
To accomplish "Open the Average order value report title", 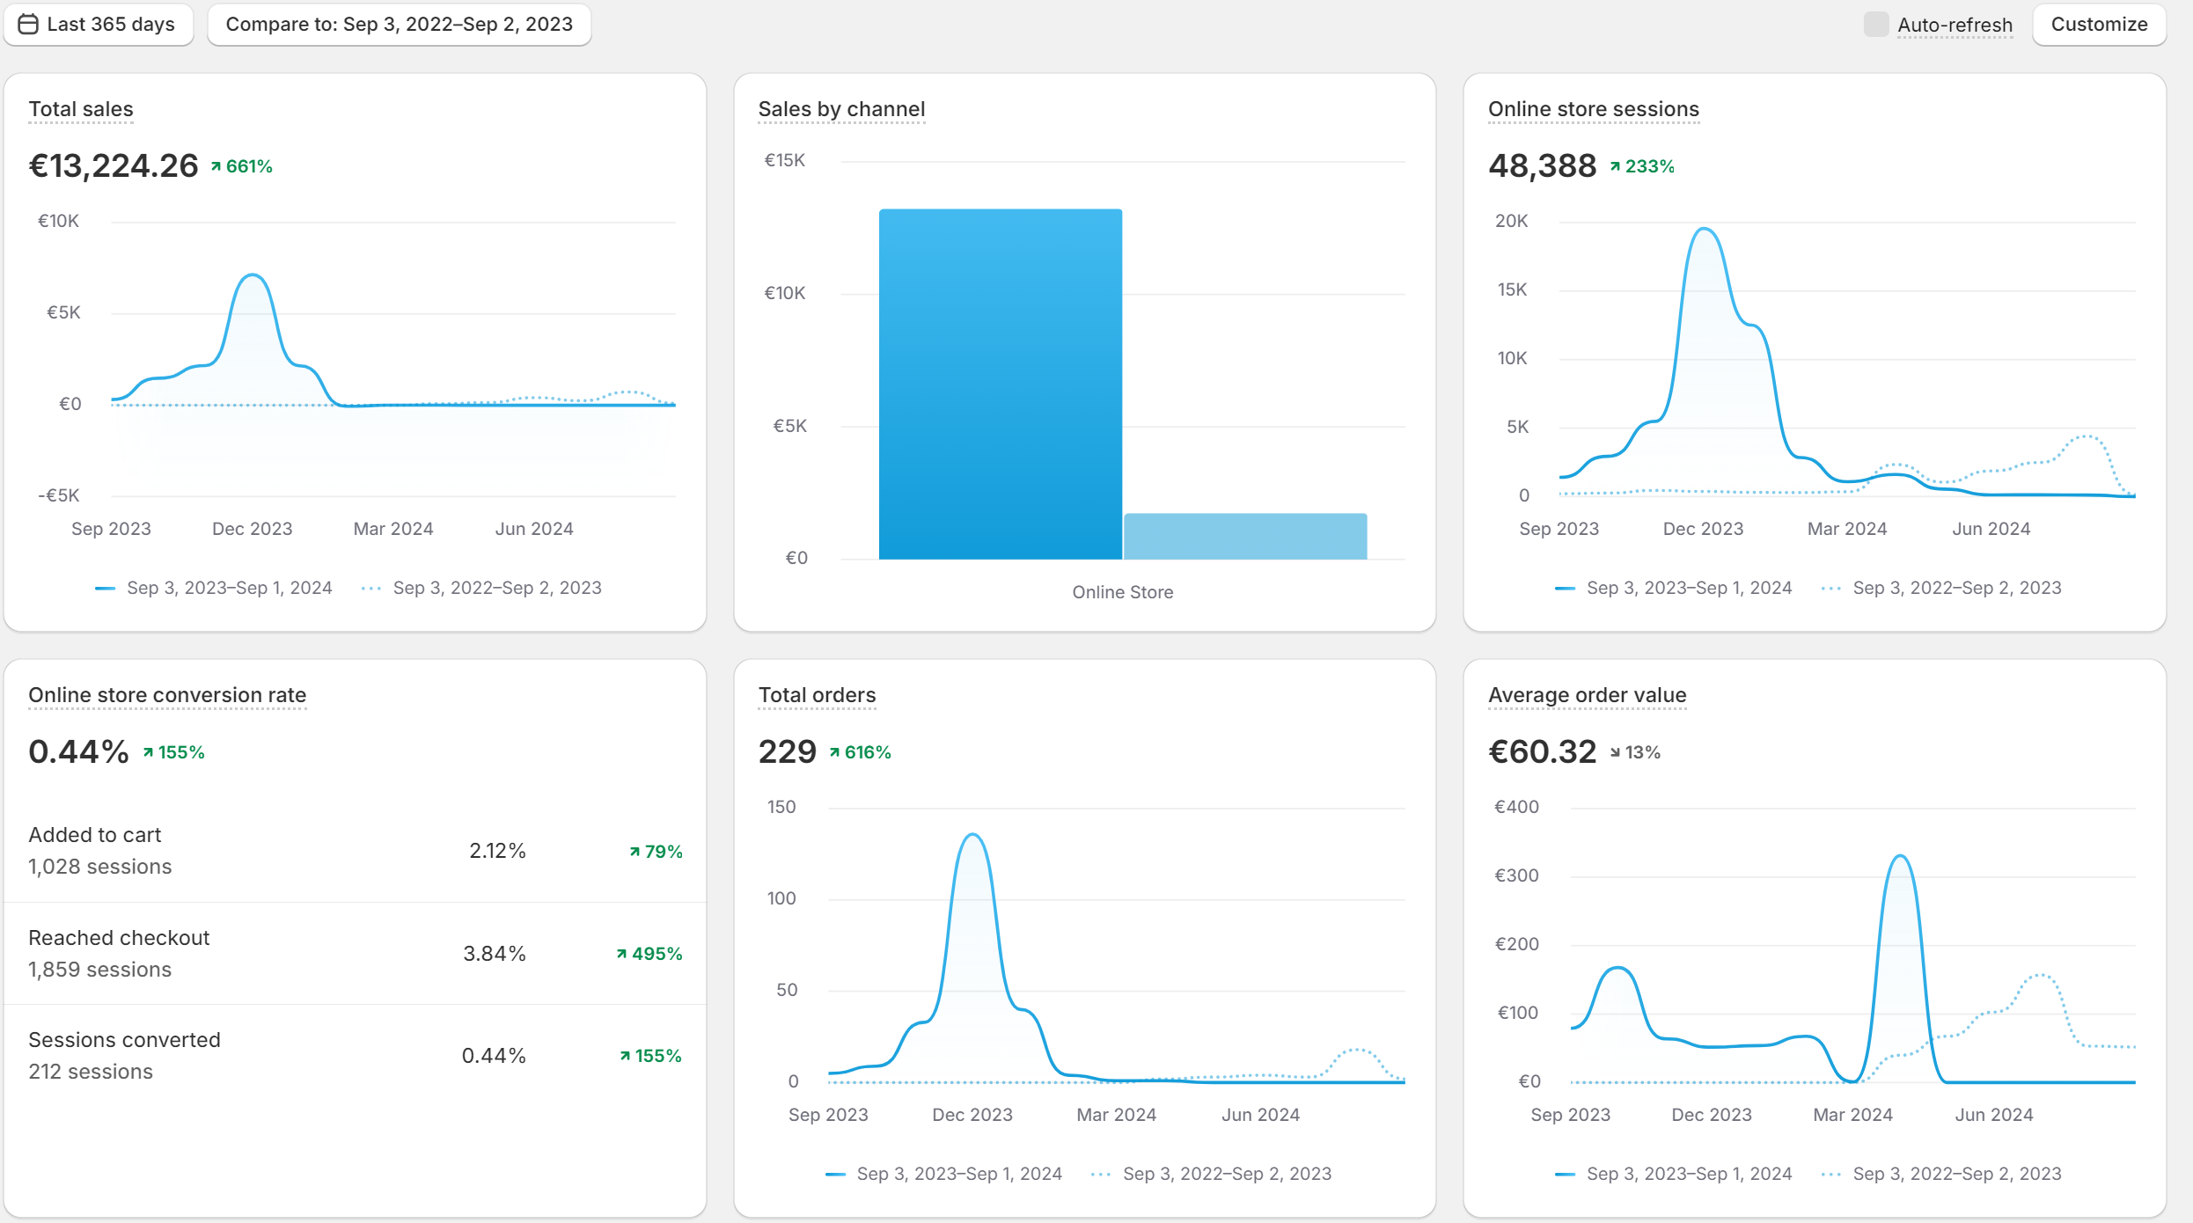I will 1587,695.
